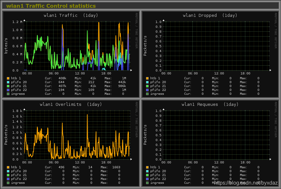Click the orange htb 1 swatch in Dropped legend
Screen dimensions: 281x189
click(x=147, y=78)
